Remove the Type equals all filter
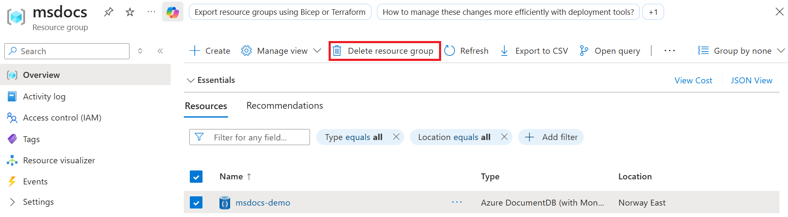This screenshot has width=788, height=217. pyautogui.click(x=396, y=137)
